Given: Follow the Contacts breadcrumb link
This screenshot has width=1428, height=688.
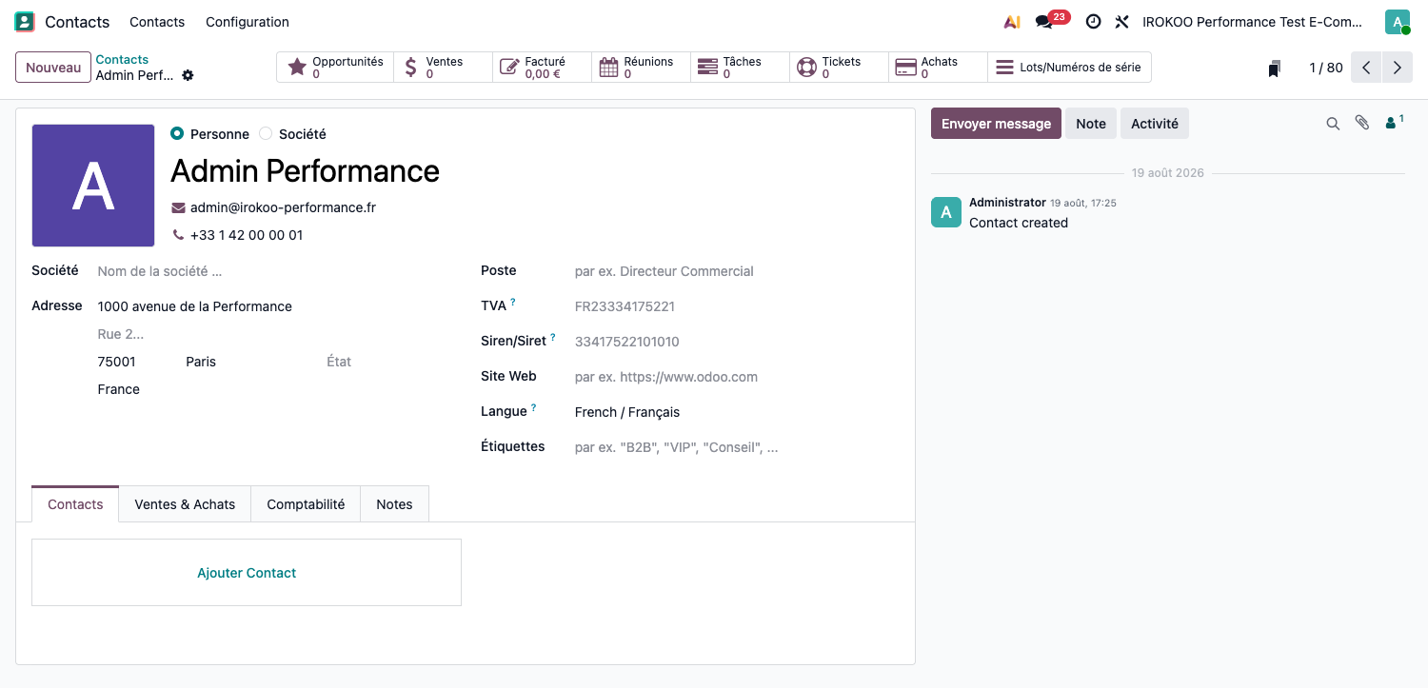Looking at the screenshot, I should pyautogui.click(x=122, y=60).
